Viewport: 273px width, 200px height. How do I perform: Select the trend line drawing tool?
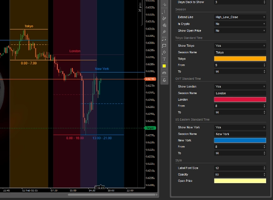(x=164, y=19)
